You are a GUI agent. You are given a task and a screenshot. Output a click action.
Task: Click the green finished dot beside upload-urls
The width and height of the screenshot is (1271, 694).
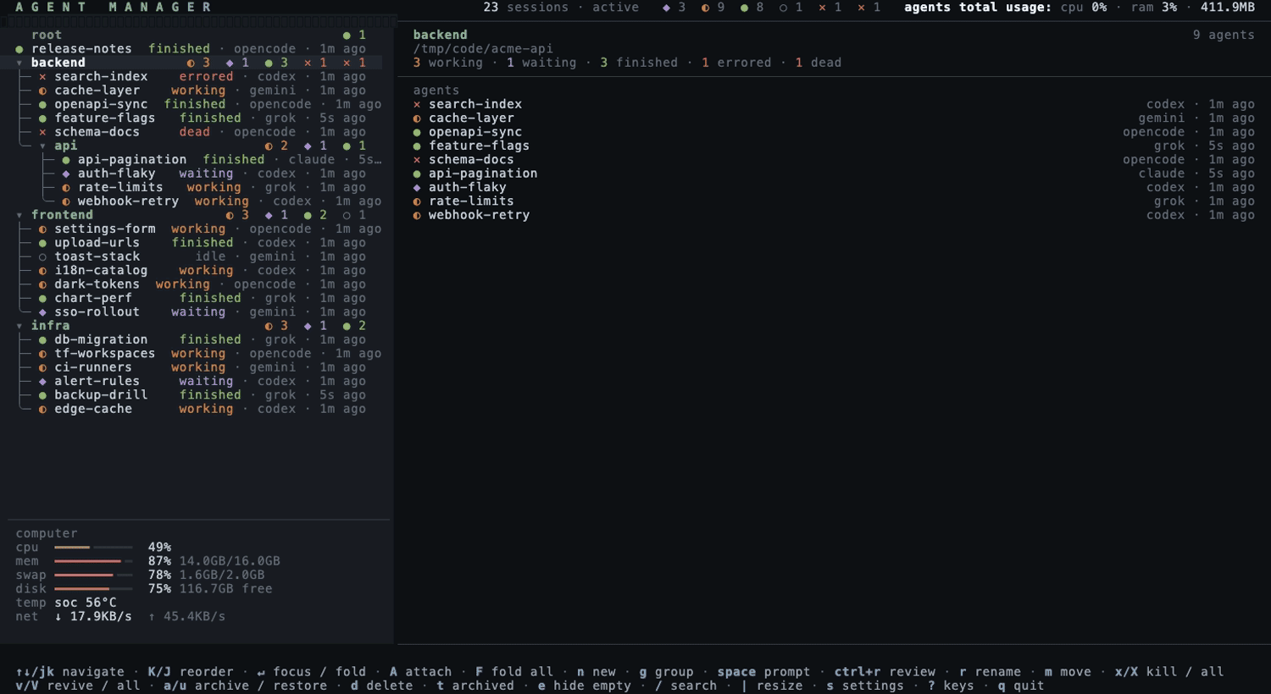pos(42,243)
